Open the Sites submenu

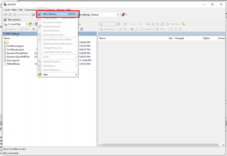click(x=57, y=74)
